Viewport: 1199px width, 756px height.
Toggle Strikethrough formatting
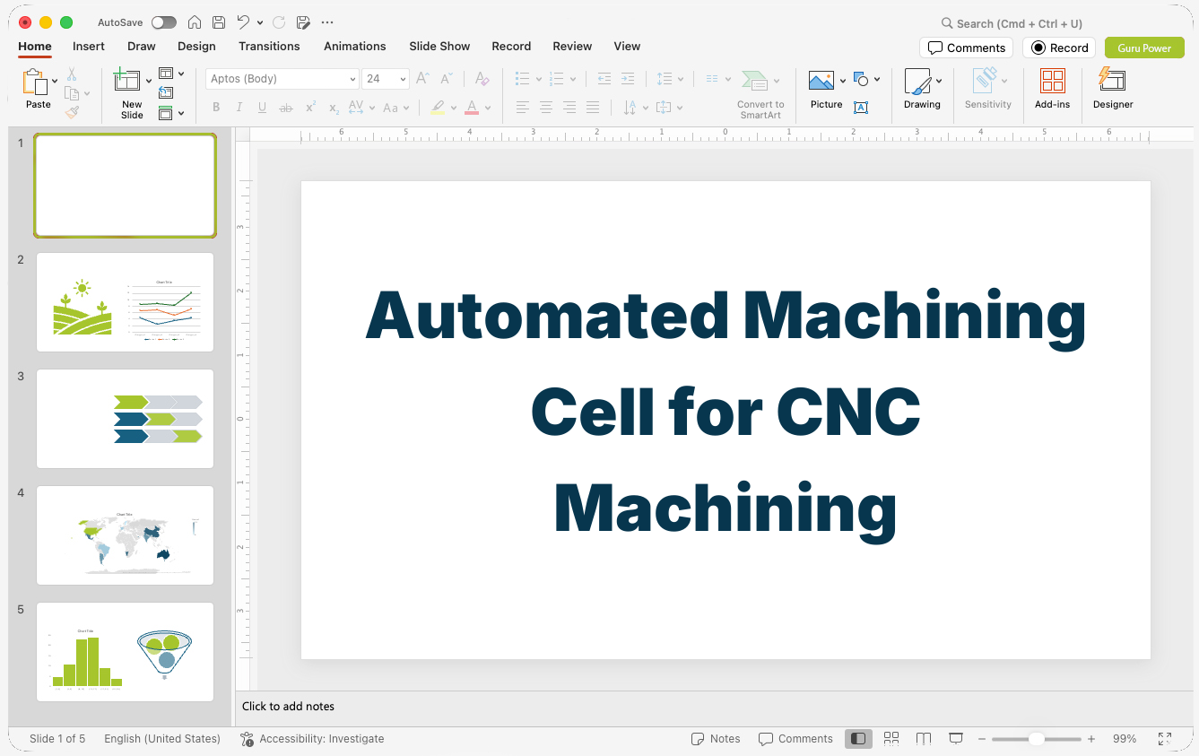pos(286,108)
